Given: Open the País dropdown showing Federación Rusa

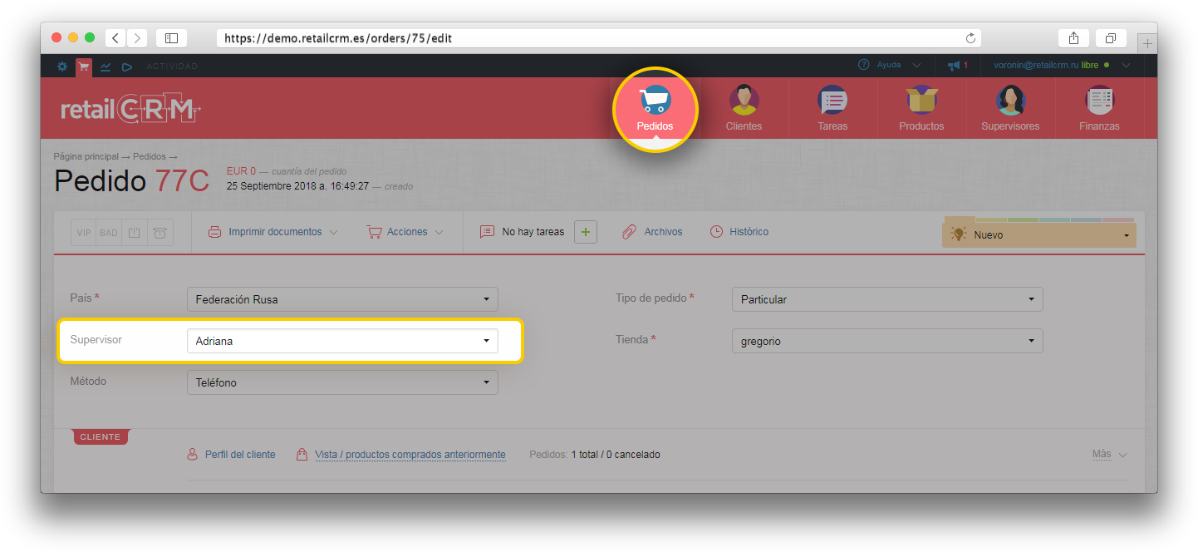Looking at the screenshot, I should tap(342, 299).
